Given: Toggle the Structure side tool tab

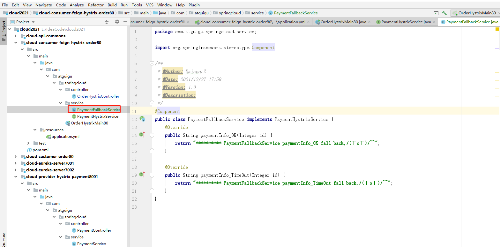Looking at the screenshot, I should tap(4, 240).
